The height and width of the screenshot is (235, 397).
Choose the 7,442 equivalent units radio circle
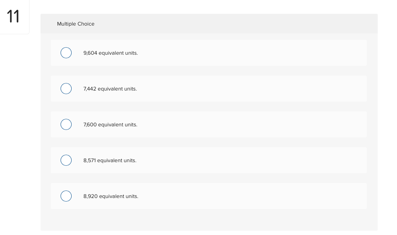[66, 89]
